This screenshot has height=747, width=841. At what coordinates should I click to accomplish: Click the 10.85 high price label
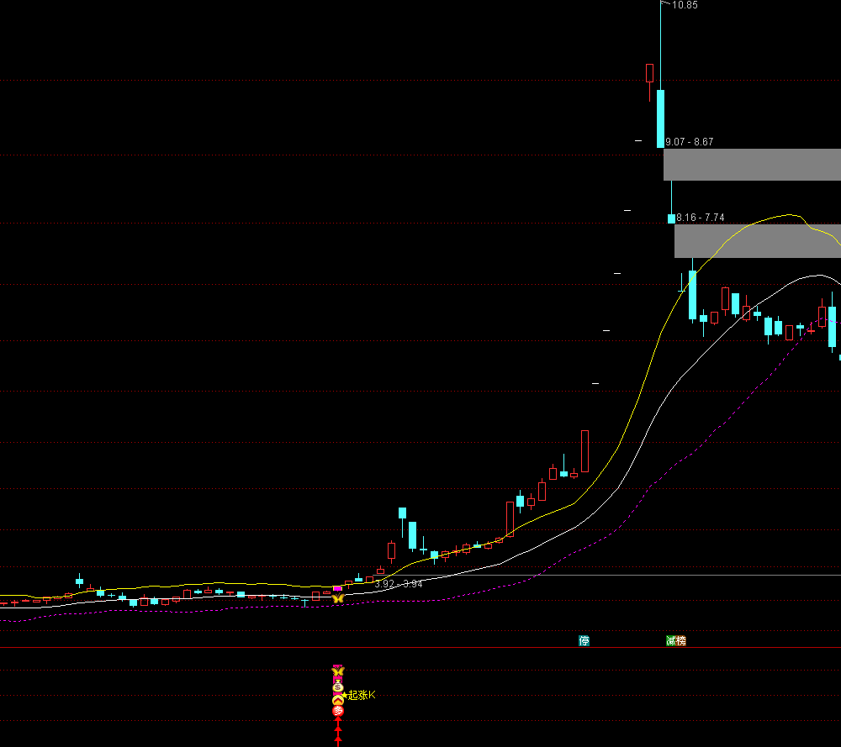[x=685, y=5]
